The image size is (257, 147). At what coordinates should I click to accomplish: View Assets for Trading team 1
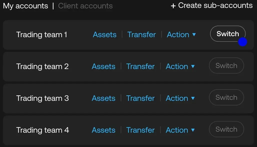coord(105,35)
